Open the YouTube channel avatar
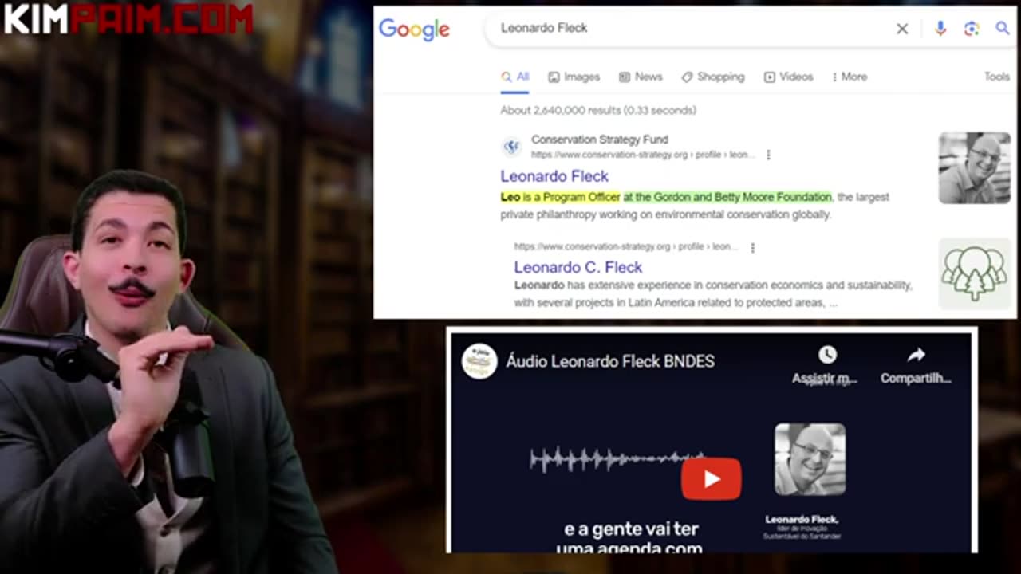Screen dimensions: 1021x574 click(479, 361)
